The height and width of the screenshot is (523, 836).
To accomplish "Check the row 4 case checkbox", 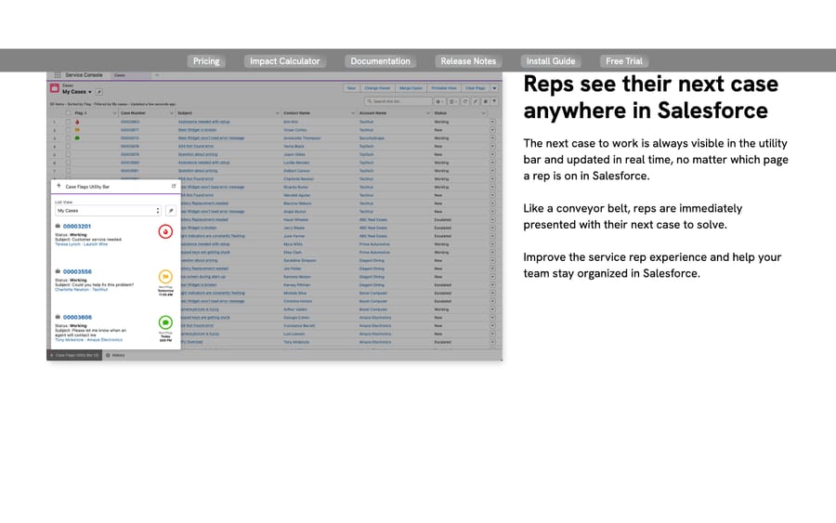I will (x=68, y=146).
